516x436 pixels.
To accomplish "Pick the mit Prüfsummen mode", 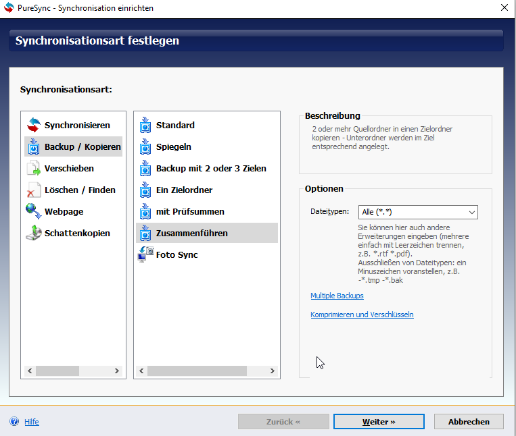I will point(207,211).
